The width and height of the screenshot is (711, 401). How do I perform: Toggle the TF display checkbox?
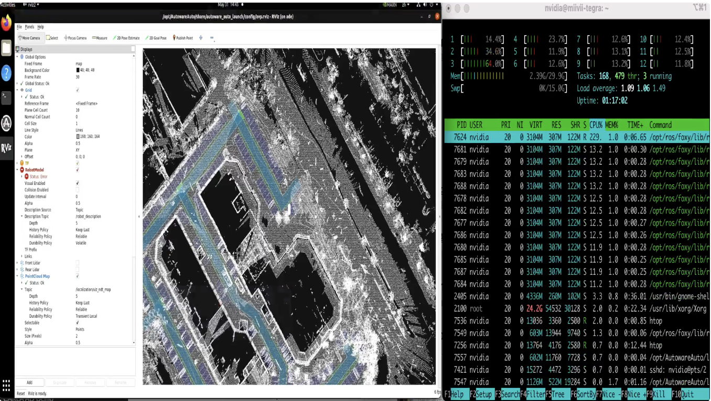coord(78,163)
